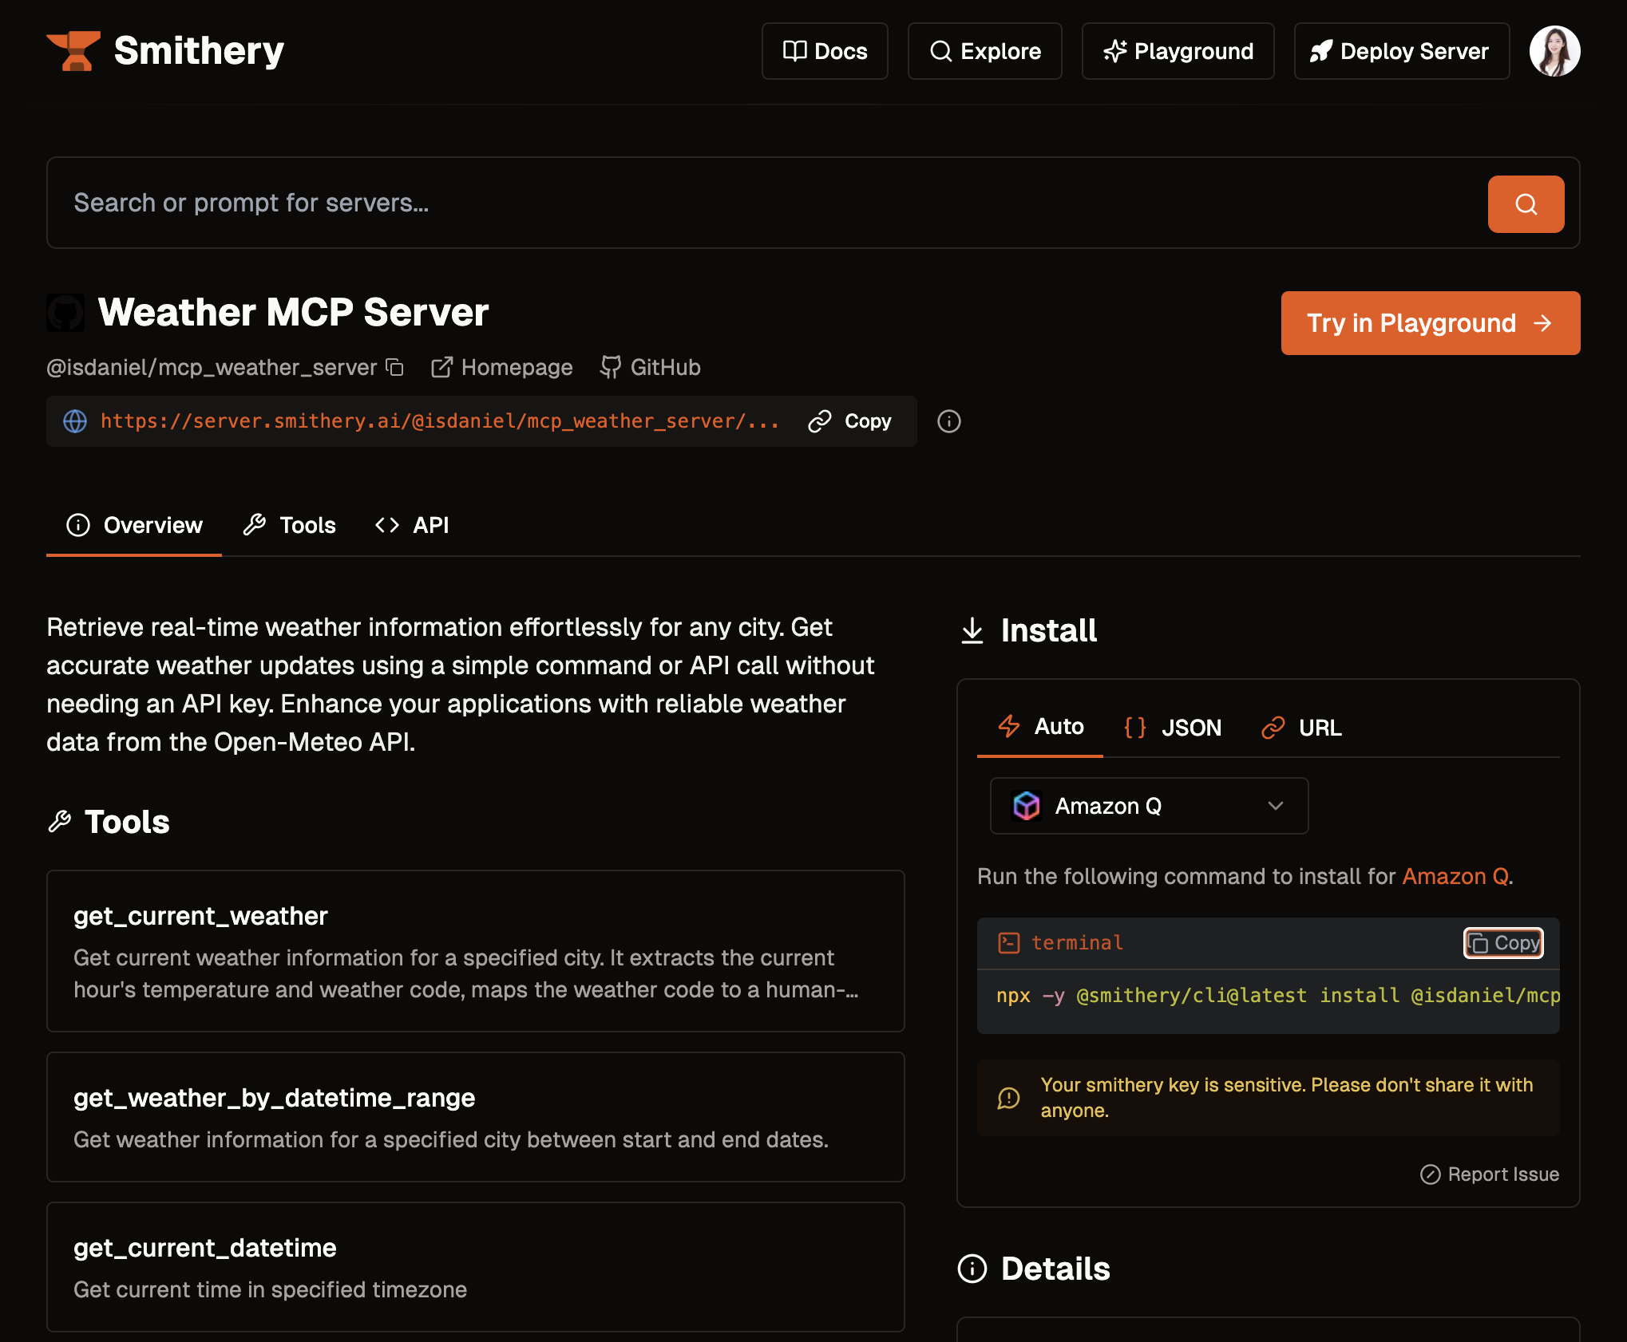Switch to the Overview tab
This screenshot has height=1342, width=1627.
click(x=134, y=525)
